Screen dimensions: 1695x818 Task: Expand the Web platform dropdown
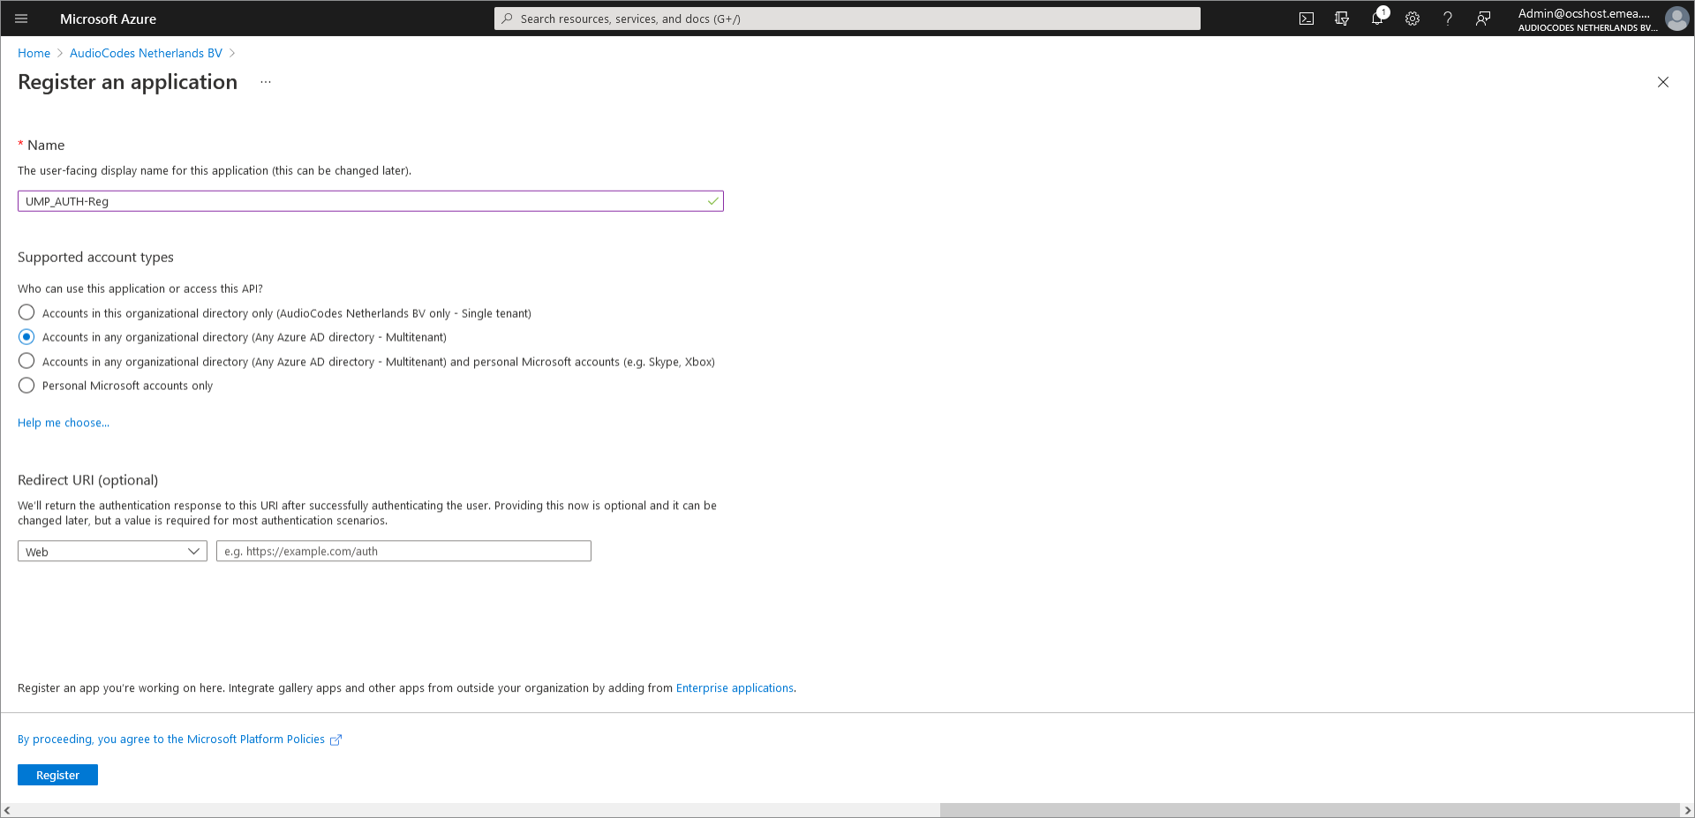click(x=112, y=552)
